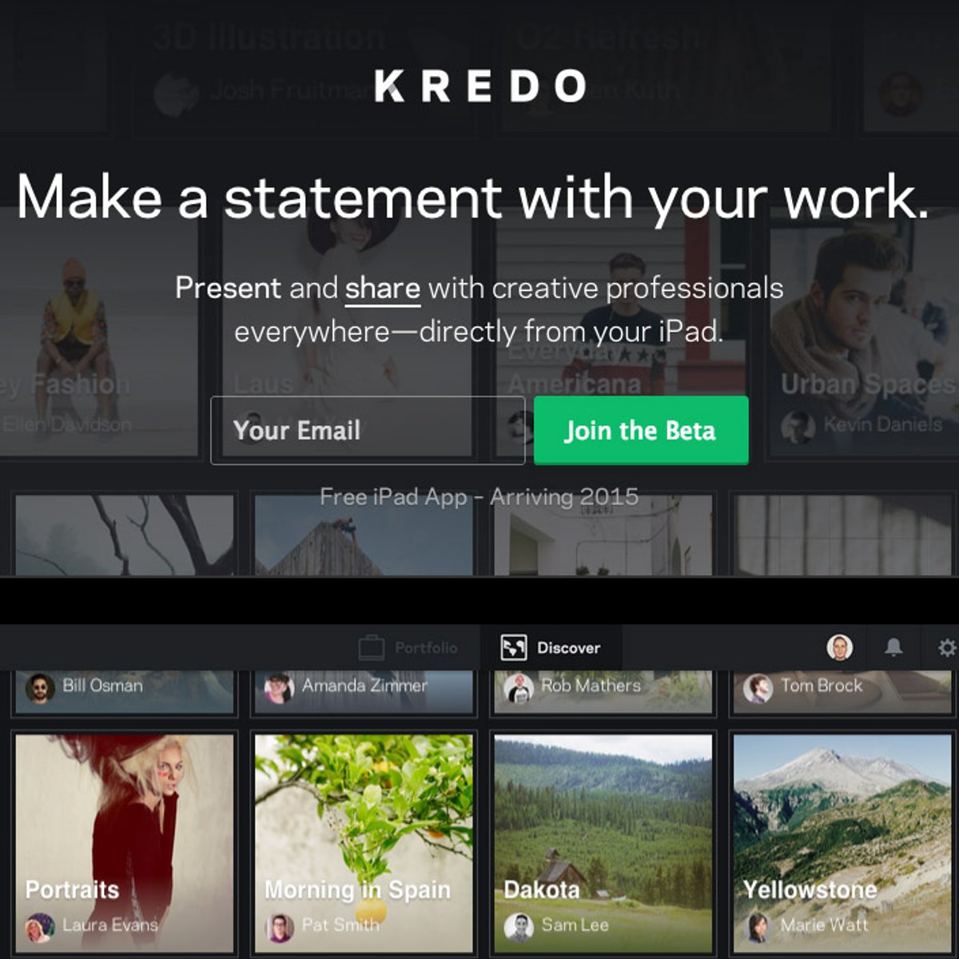Click the KREDO logo
Screen dimensions: 959x959
point(480,86)
